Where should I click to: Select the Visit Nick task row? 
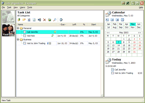click(58, 36)
